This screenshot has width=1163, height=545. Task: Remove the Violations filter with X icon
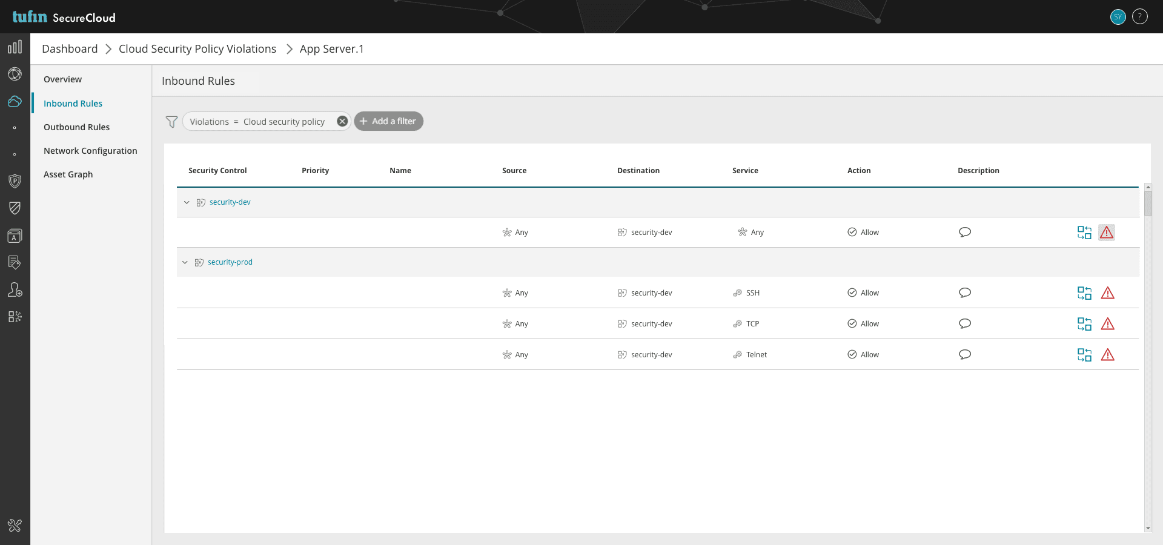coord(342,121)
